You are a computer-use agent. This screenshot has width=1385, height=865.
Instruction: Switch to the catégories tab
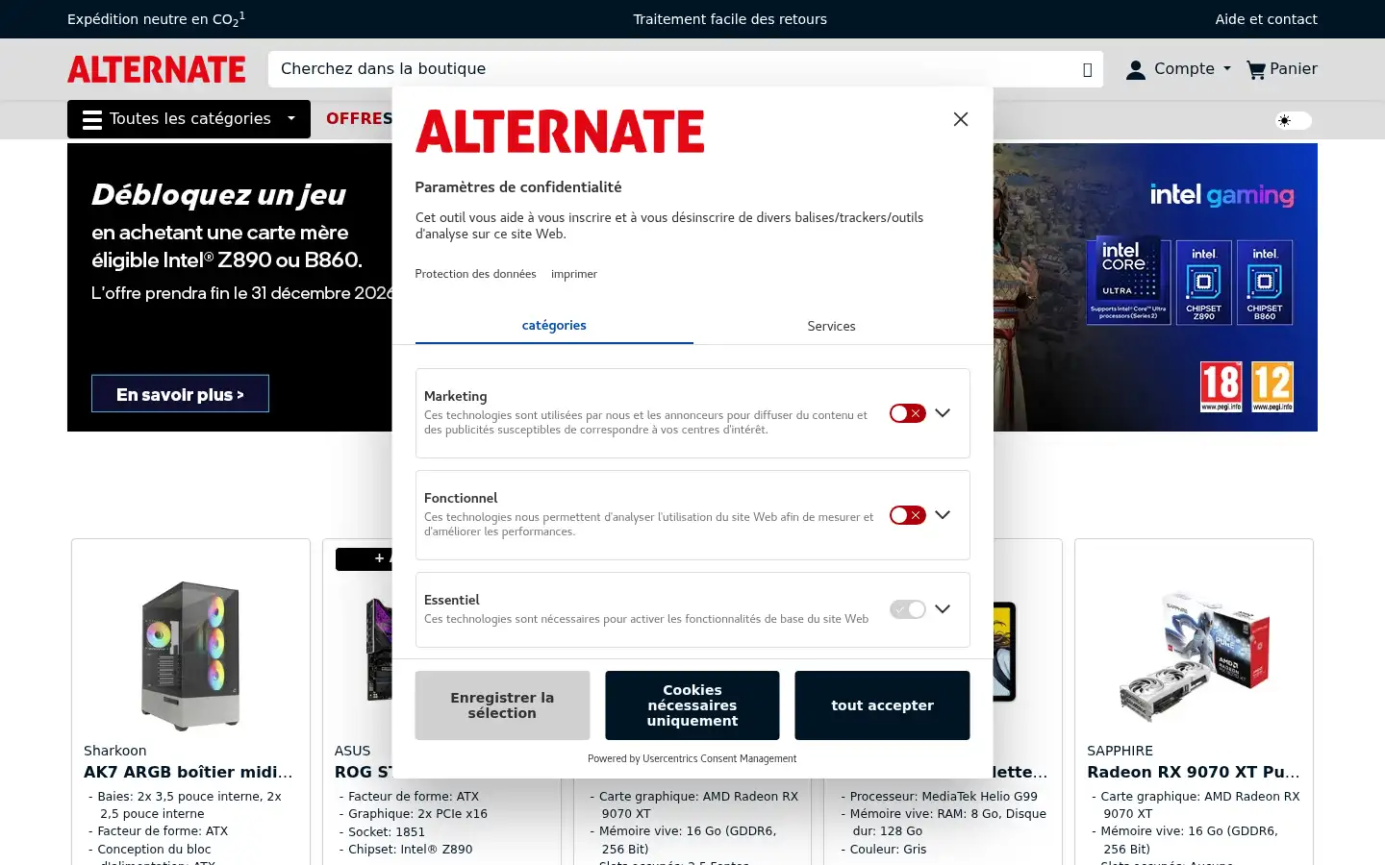click(x=554, y=326)
